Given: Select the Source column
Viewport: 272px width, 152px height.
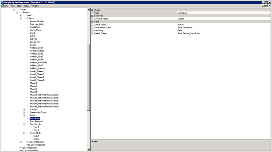Looking at the screenshot, I should tap(33, 45).
